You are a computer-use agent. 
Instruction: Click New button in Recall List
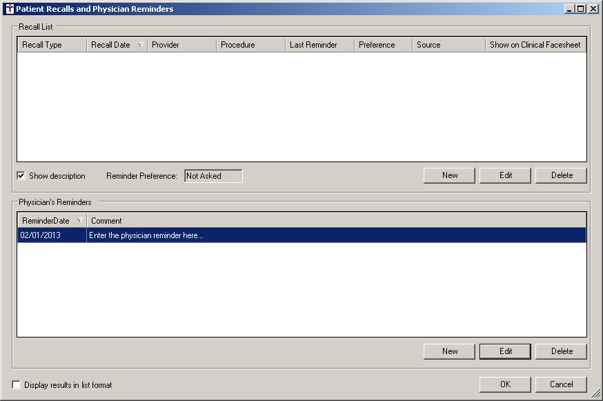coord(450,175)
